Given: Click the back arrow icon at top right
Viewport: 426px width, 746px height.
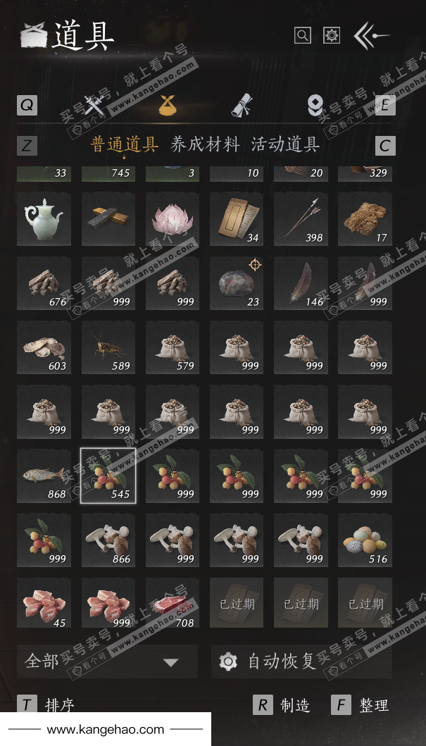Looking at the screenshot, I should [372, 36].
